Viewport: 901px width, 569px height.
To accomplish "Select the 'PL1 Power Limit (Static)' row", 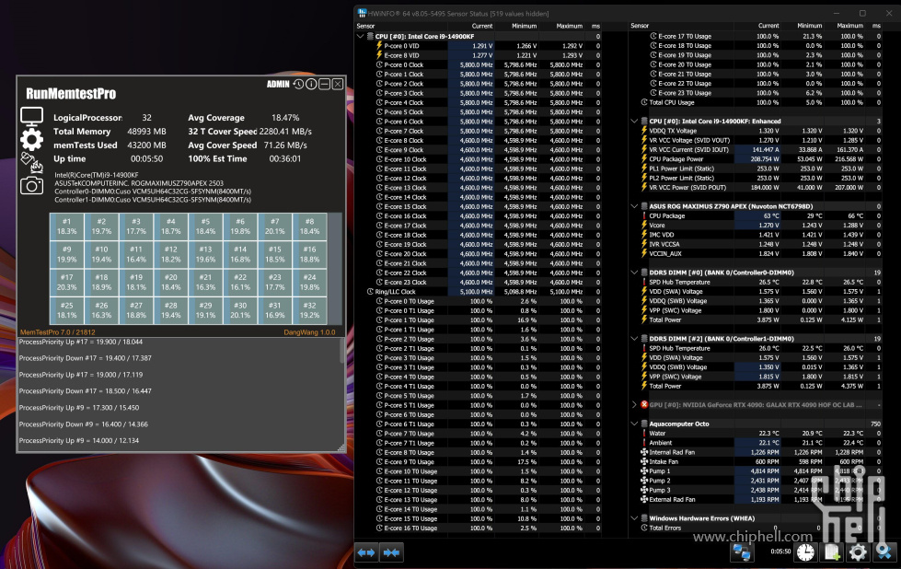I will pos(757,168).
